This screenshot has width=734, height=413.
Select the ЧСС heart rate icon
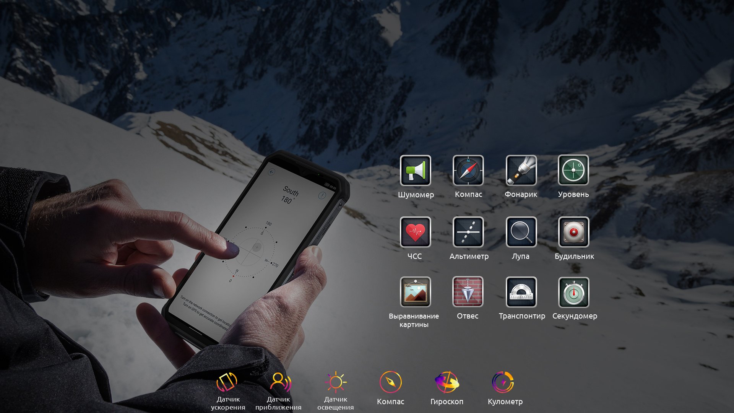(x=415, y=232)
